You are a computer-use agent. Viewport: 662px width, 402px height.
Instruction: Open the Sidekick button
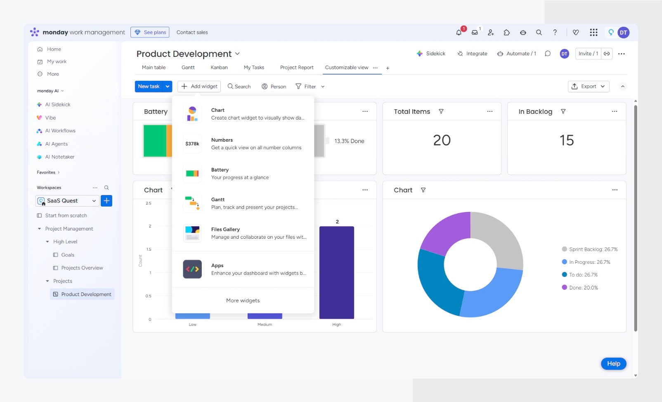431,54
